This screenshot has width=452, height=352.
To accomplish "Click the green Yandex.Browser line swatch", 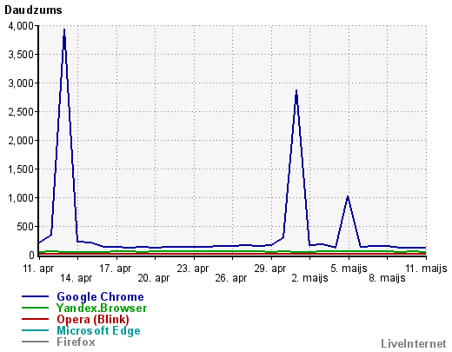I will 35,308.
